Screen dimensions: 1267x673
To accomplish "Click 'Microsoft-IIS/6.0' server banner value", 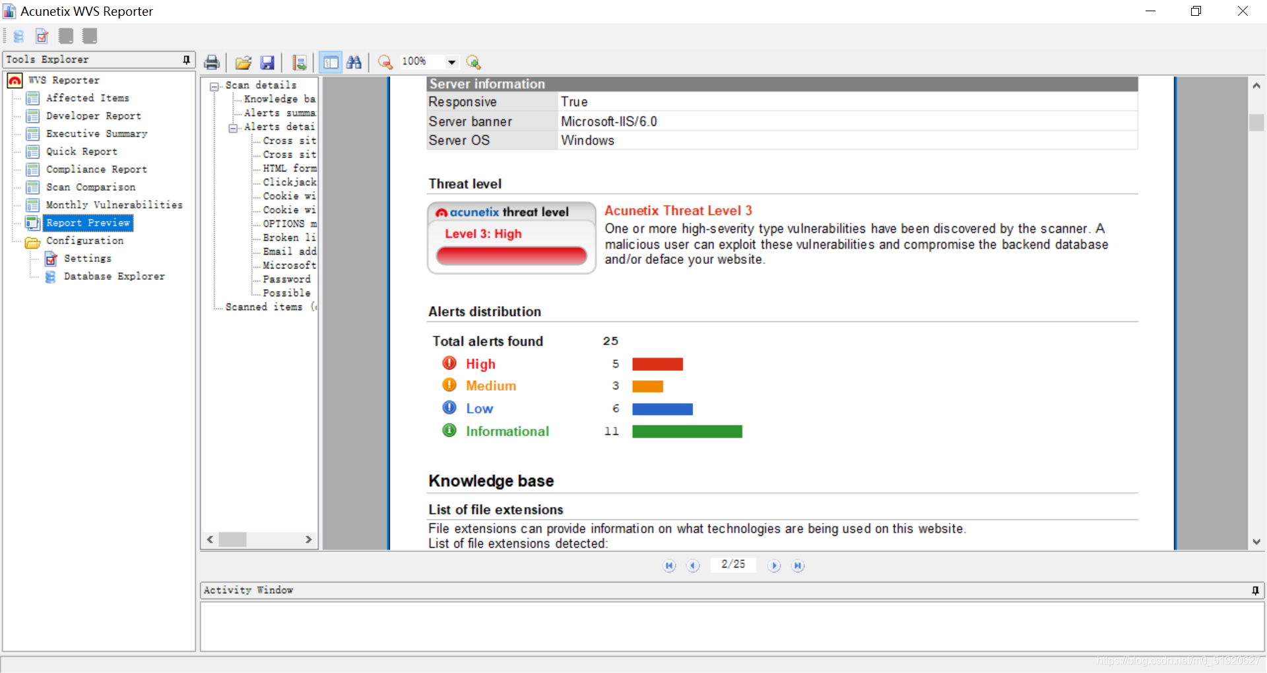I will point(609,121).
